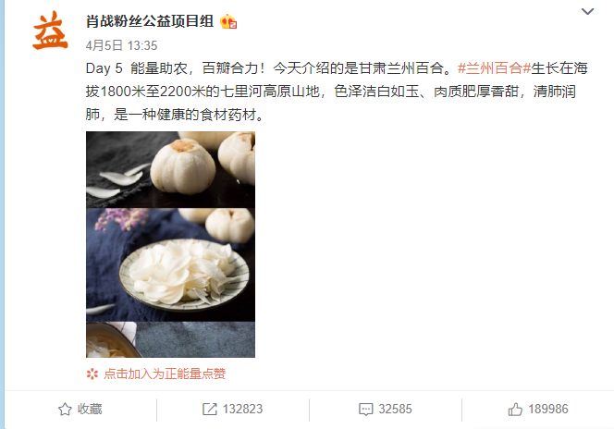Click the post text starting with Day 5
This screenshot has height=429, width=614.
tap(337, 92)
